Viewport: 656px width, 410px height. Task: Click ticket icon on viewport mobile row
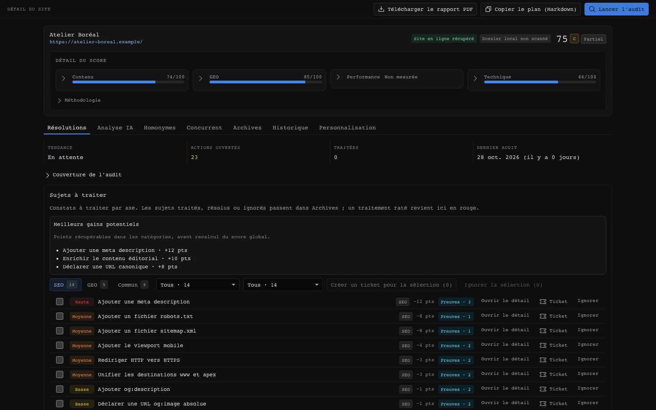pos(543,345)
